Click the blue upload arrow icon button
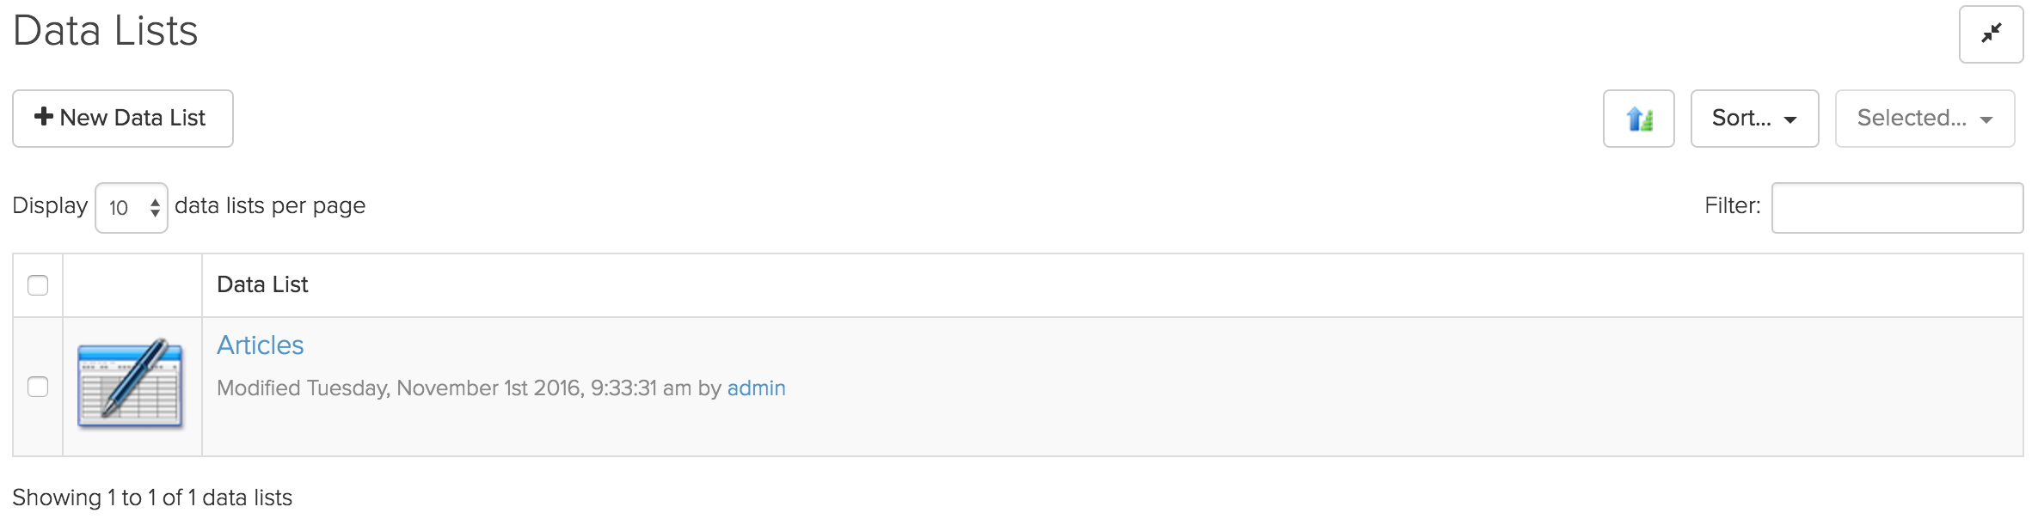Screen dimensions: 2038x519 tap(1639, 119)
